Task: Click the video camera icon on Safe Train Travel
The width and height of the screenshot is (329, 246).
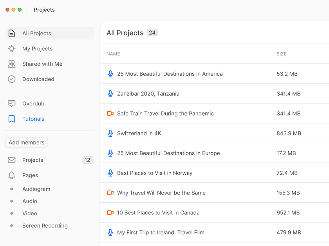Action: [x=110, y=113]
